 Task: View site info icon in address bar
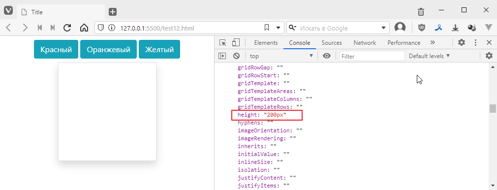tap(112, 28)
